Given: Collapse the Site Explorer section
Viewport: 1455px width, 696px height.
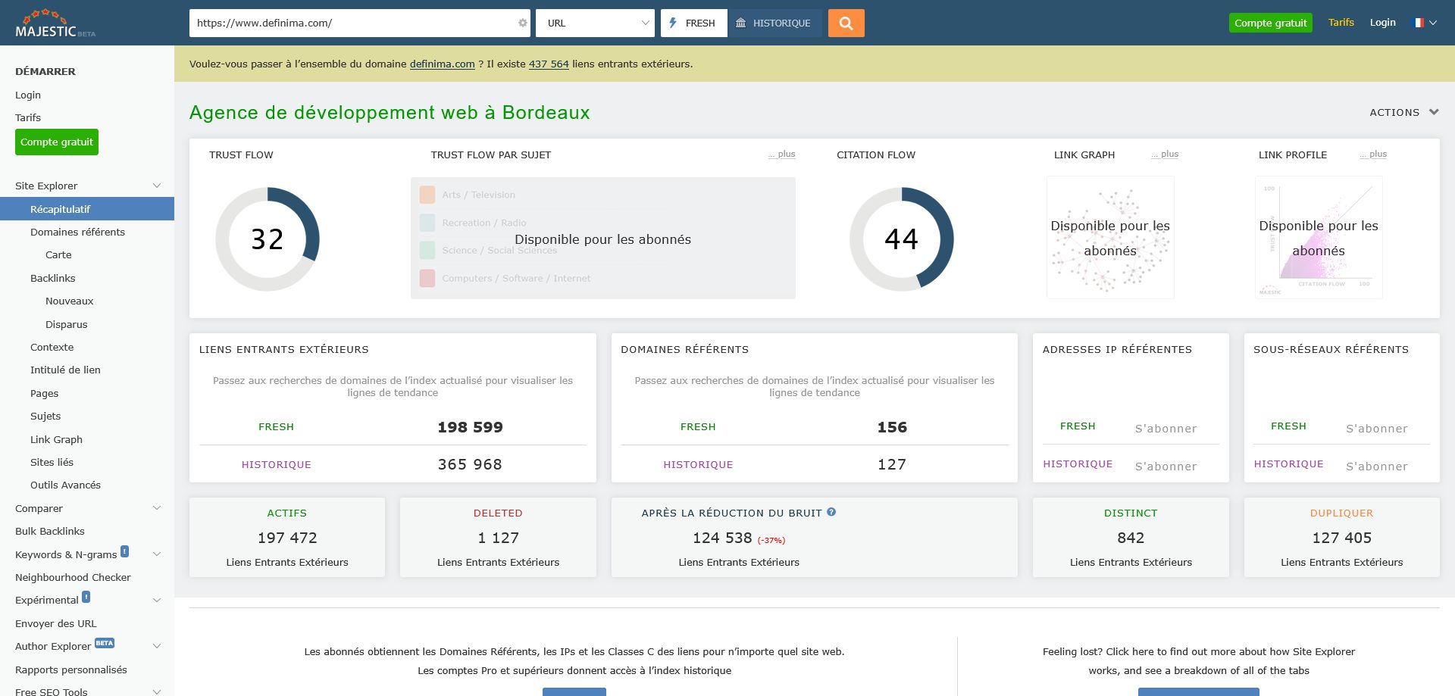Looking at the screenshot, I should click(x=157, y=186).
